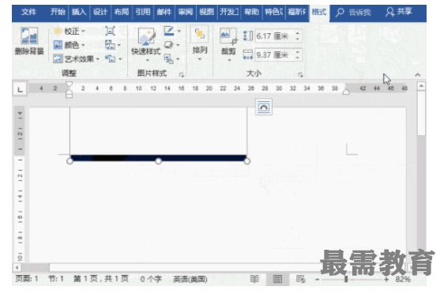This screenshot has height=294, width=440.
Task: Click the 节: 1 status entry
Action: [x=56, y=279]
